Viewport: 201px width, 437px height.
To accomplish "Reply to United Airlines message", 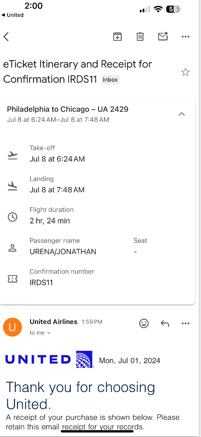I will pos(165,323).
